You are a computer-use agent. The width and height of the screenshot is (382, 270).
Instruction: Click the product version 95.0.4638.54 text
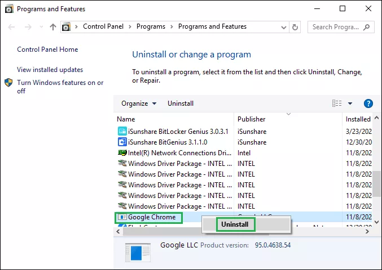273,245
